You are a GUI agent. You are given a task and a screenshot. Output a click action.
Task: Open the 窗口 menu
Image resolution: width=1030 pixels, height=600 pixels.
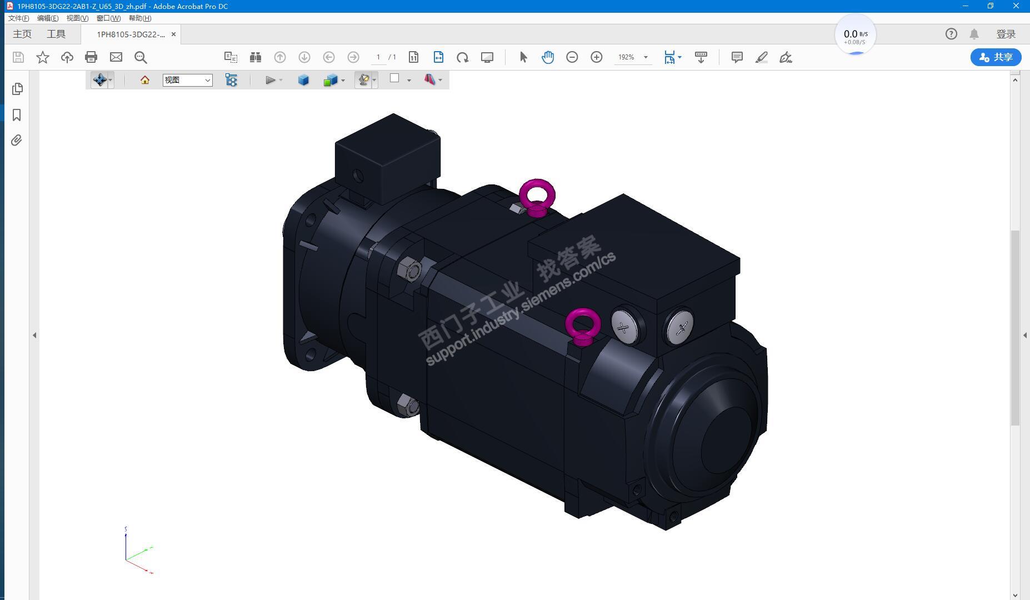[x=108, y=18]
